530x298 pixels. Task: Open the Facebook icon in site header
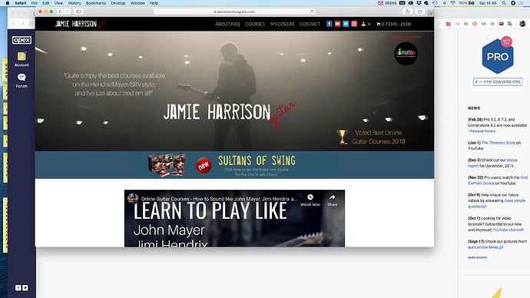pyautogui.click(x=329, y=24)
